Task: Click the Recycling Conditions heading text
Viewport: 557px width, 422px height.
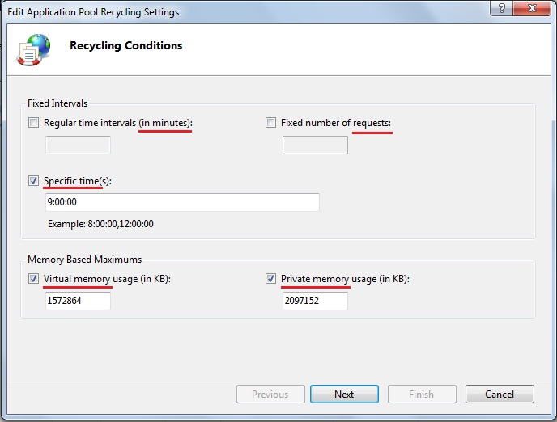Action: click(x=125, y=45)
